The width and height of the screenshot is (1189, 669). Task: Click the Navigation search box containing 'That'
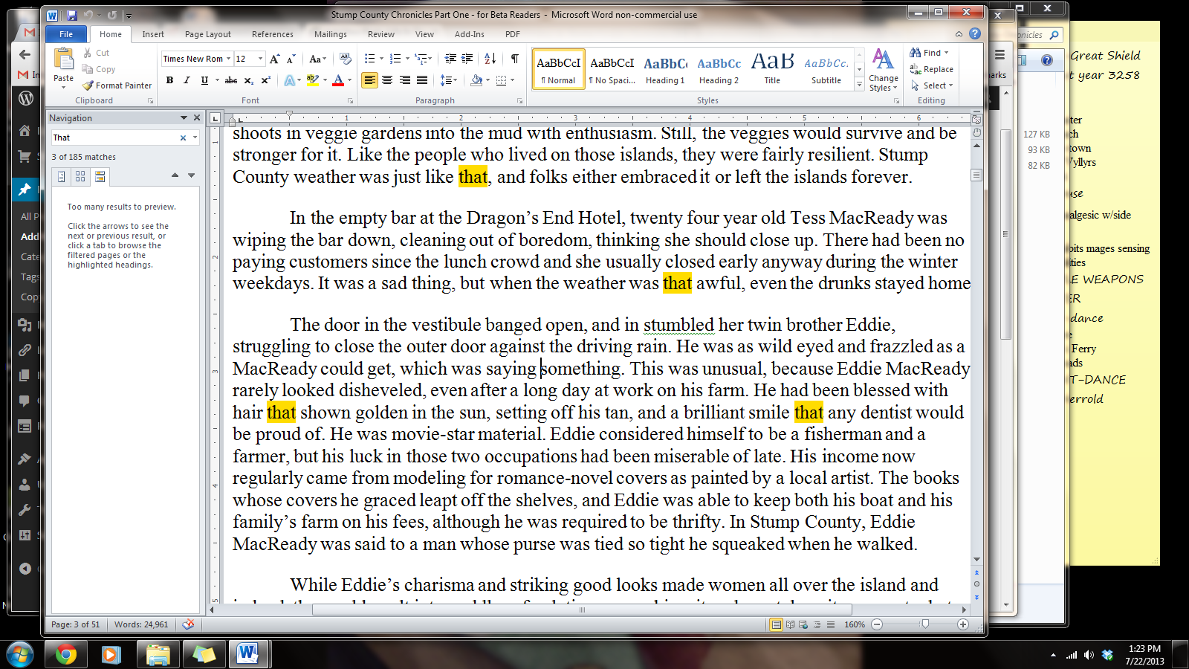pos(115,138)
